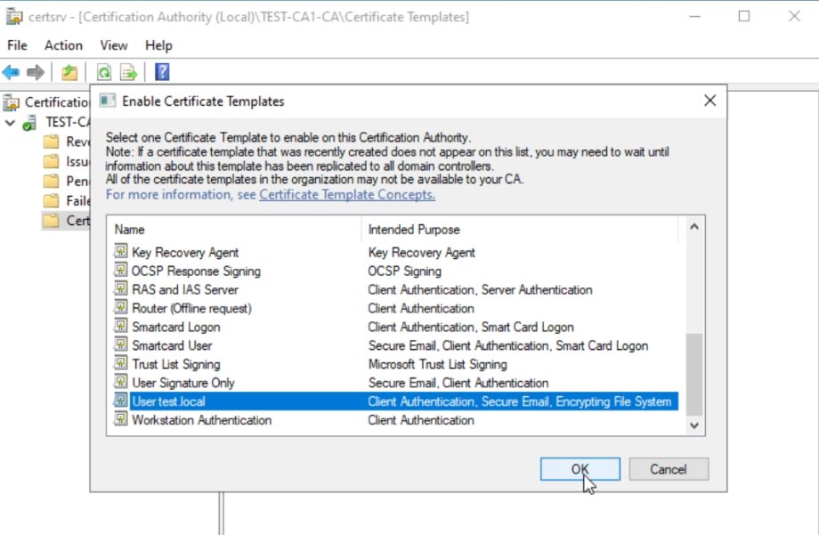Dismiss the dialog with Cancel
Image resolution: width=819 pixels, height=535 pixels.
click(x=668, y=469)
